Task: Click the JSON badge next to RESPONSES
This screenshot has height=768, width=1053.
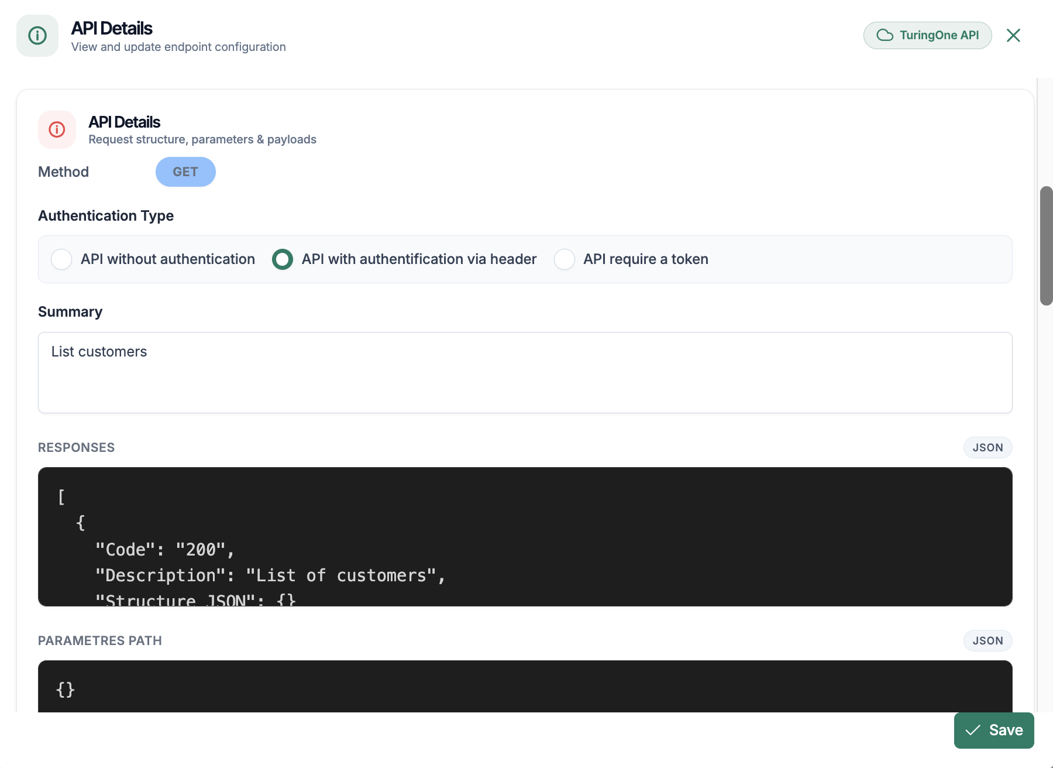Action: pos(987,448)
